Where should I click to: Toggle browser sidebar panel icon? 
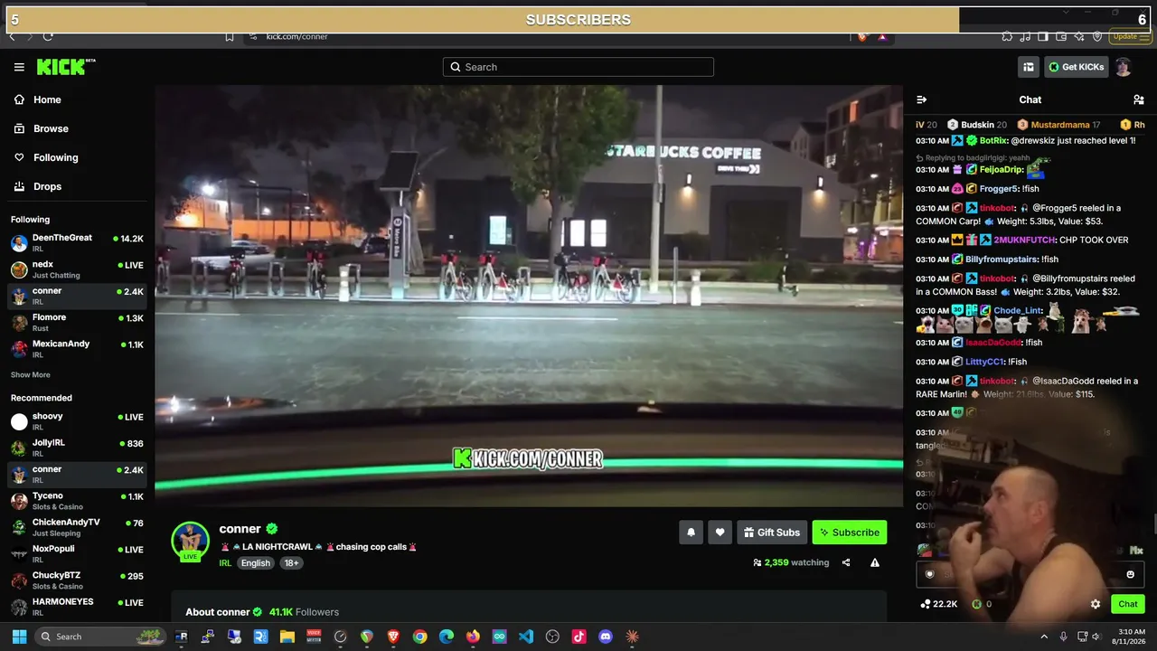(x=1043, y=36)
